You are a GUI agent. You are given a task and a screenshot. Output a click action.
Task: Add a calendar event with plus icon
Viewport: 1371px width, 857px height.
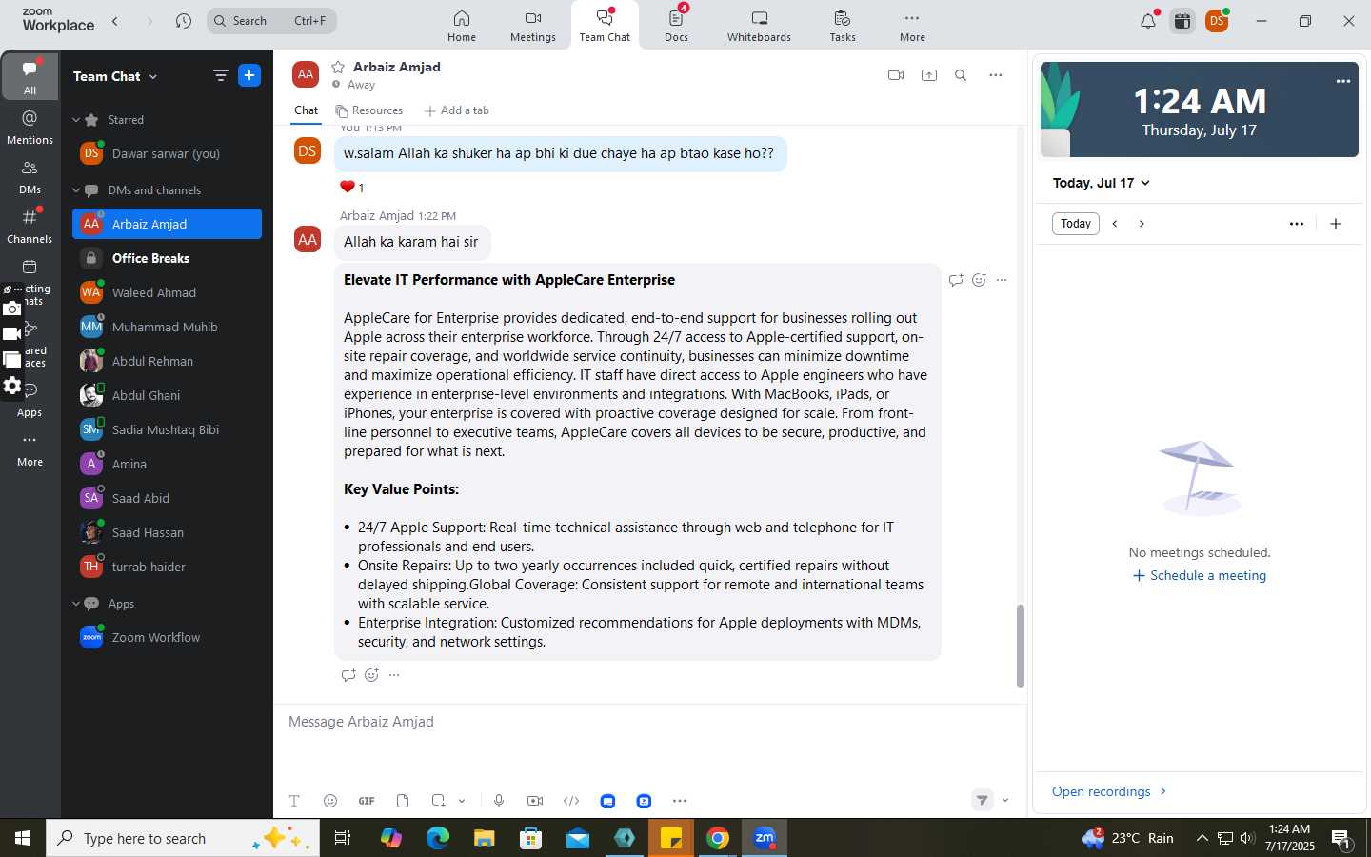coord(1336,224)
